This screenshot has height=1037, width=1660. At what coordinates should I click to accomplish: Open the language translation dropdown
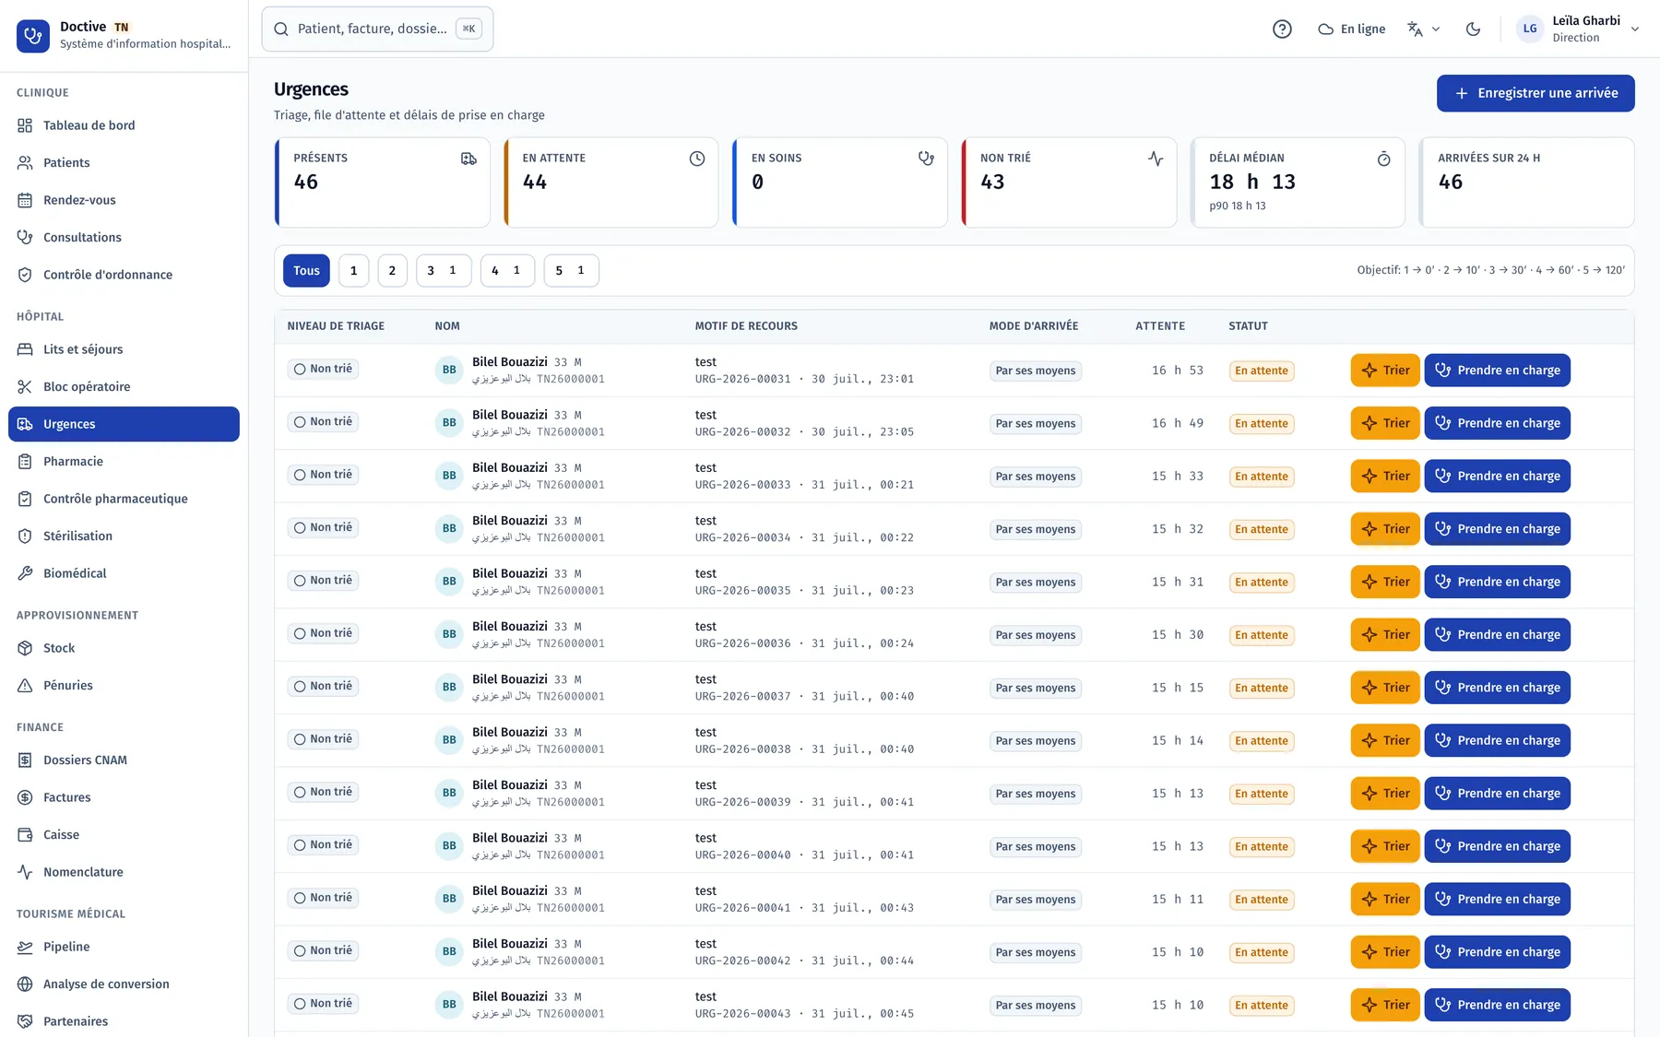click(1424, 29)
